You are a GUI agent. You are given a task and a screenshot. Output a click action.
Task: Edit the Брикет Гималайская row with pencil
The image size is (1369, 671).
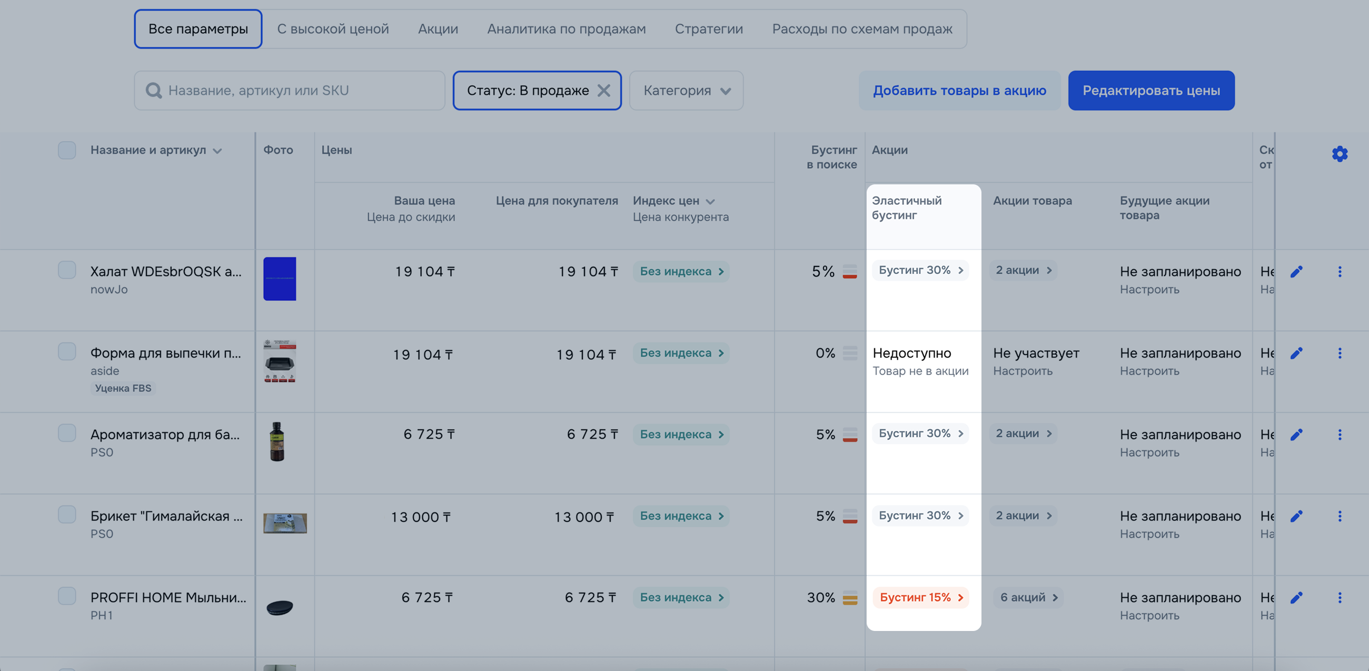click(x=1296, y=516)
